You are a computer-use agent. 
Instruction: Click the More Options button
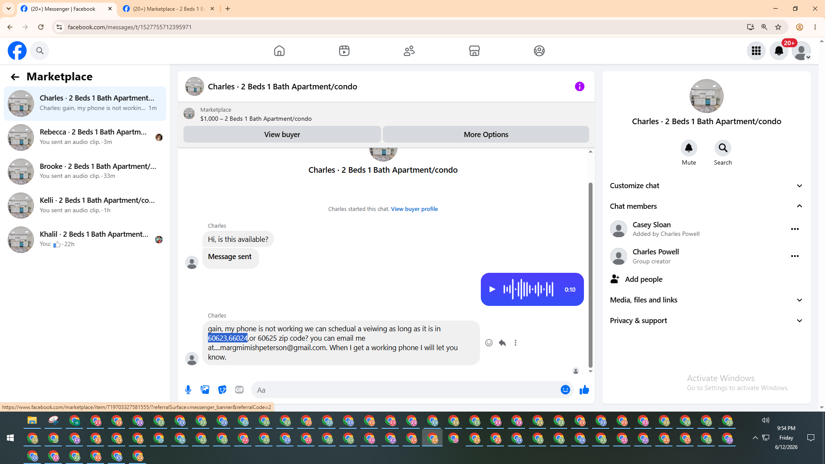tap(486, 134)
